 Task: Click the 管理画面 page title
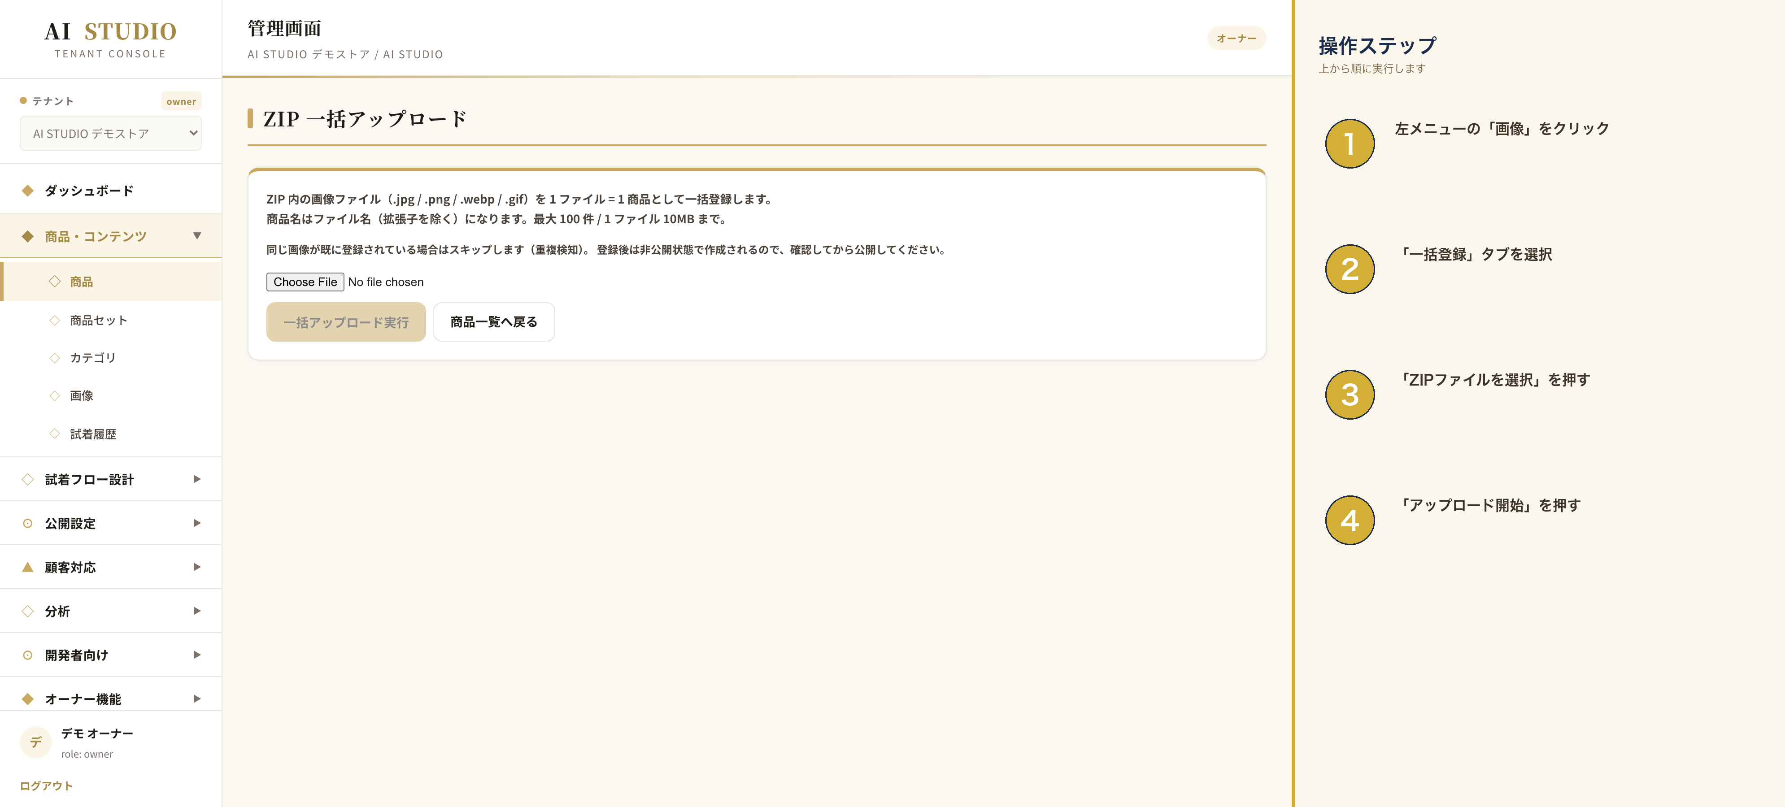point(284,28)
